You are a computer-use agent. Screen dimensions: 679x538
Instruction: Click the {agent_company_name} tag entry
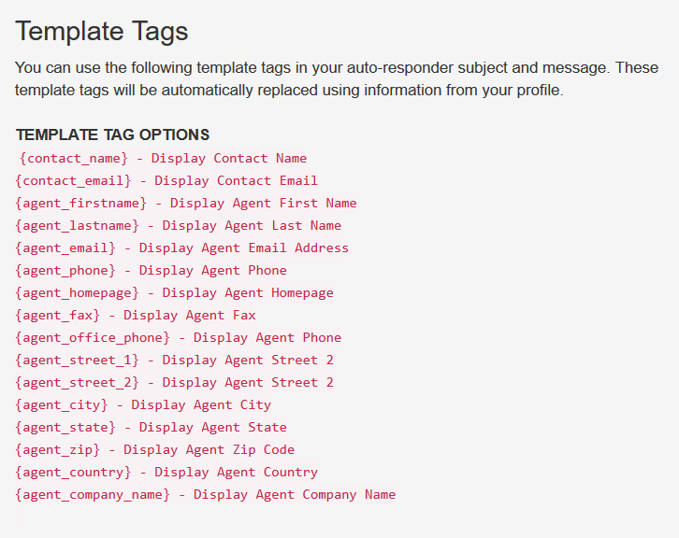(205, 495)
